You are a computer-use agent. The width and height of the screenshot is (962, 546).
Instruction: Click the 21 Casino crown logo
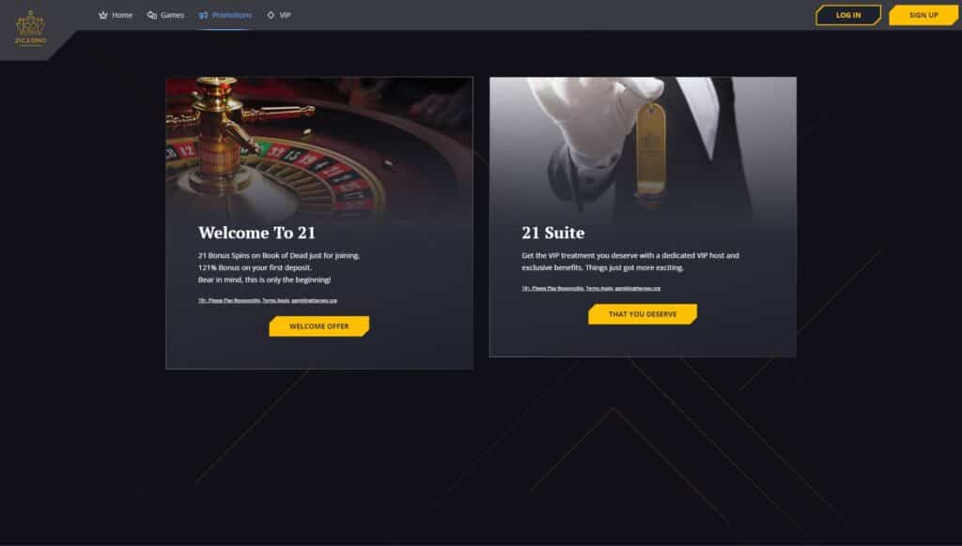tap(30, 27)
